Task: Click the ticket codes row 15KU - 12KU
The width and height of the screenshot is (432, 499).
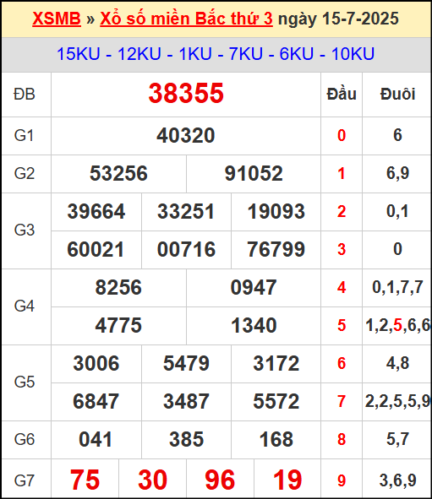Action: coord(216,54)
